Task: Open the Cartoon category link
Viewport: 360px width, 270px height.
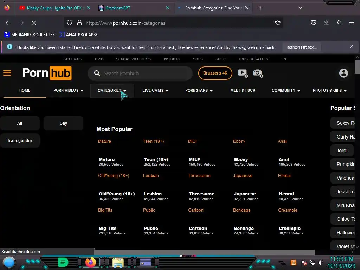Action: tap(195, 210)
